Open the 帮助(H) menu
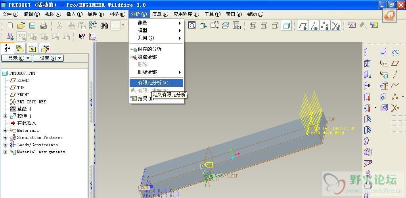The width and height of the screenshot is (406, 198). [x=255, y=14]
